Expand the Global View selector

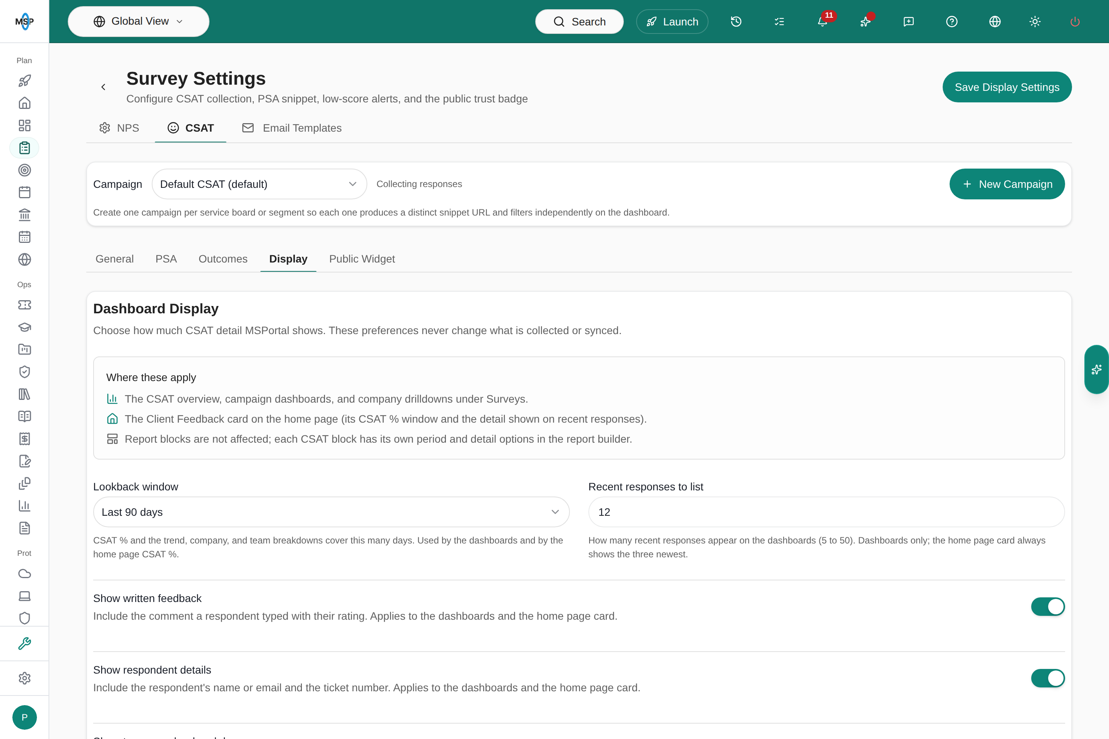[139, 22]
